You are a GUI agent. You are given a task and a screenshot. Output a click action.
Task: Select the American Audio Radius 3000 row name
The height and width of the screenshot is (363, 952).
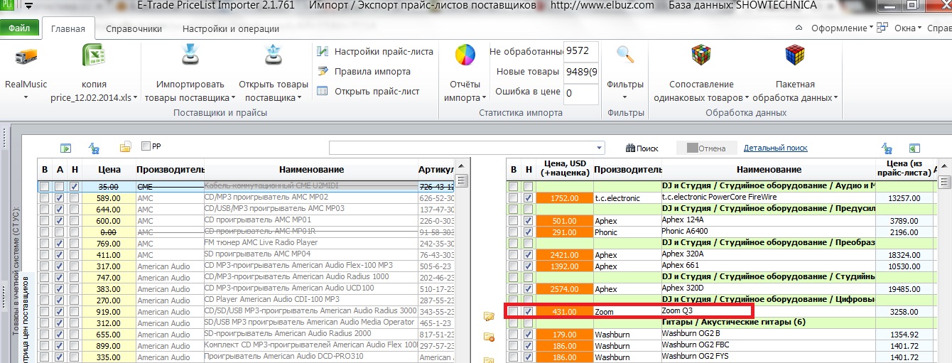[x=310, y=311]
